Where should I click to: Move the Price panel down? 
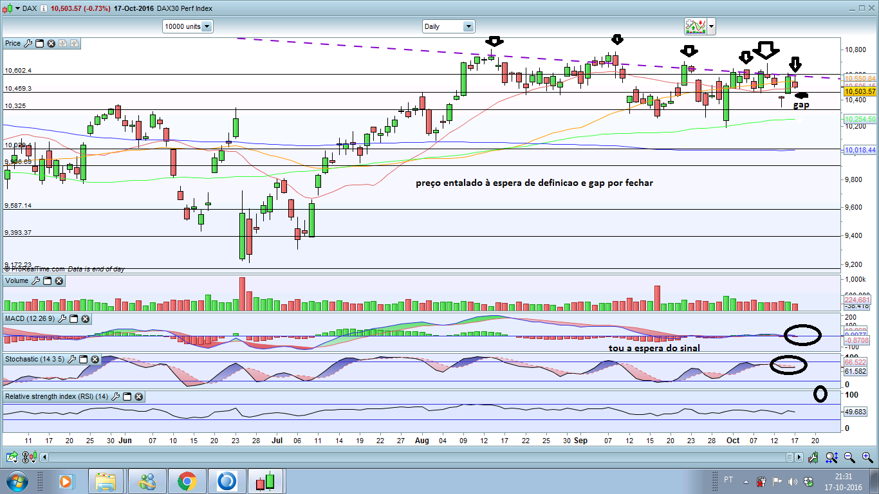[63, 44]
